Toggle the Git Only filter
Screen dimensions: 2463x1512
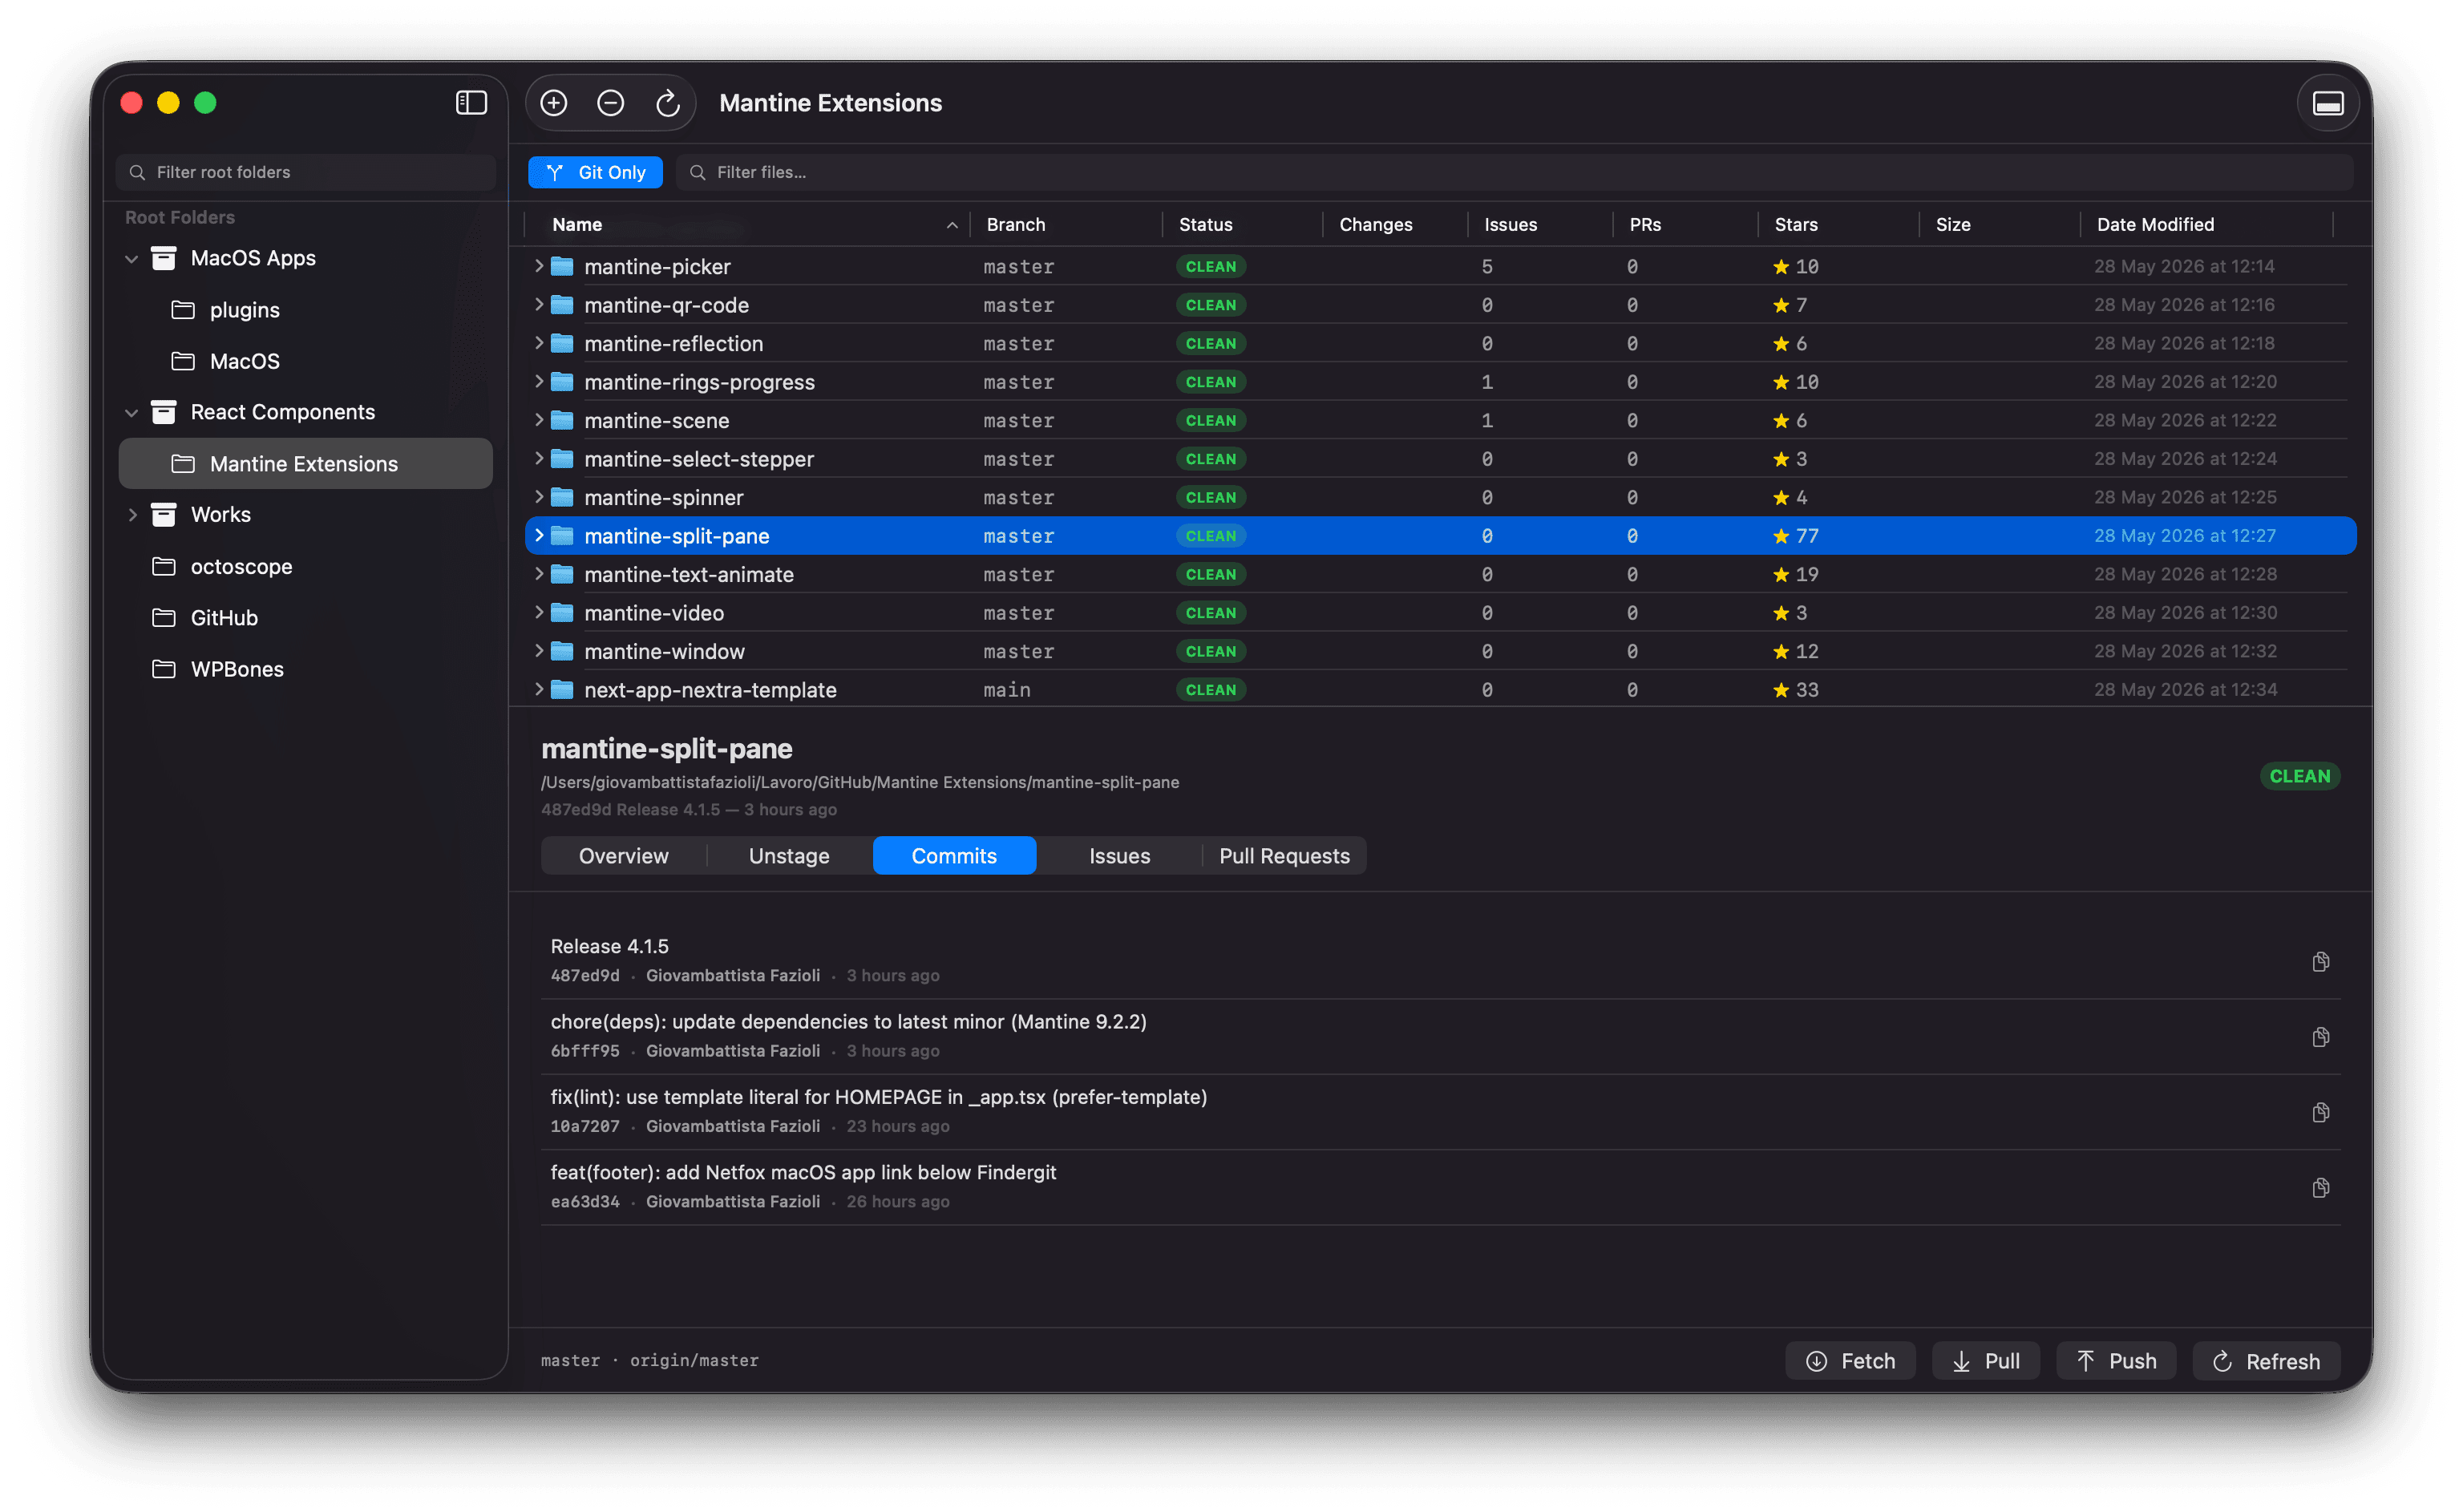pos(596,172)
